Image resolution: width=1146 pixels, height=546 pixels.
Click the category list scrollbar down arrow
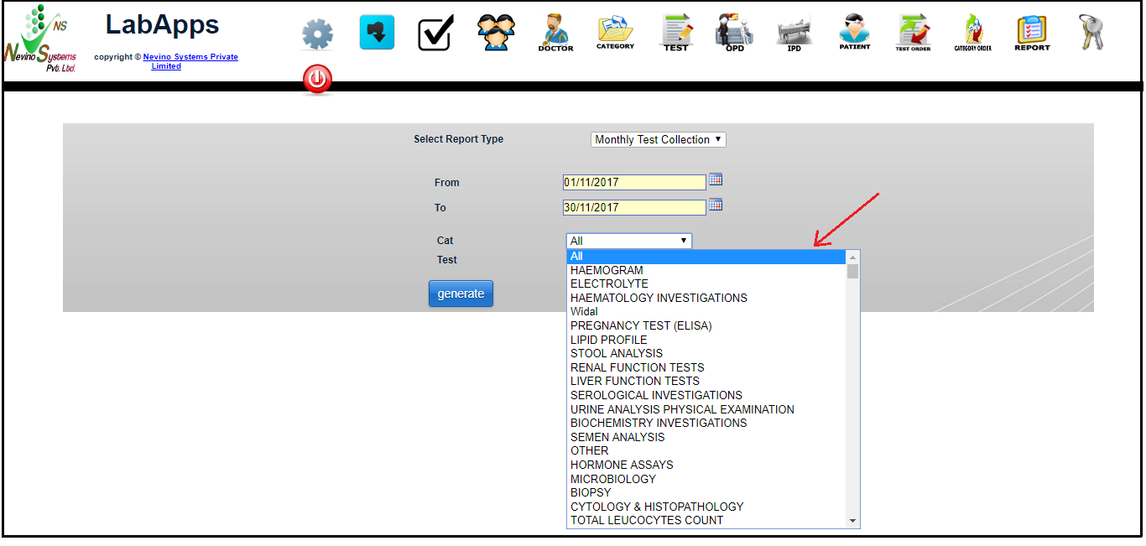coord(853,521)
